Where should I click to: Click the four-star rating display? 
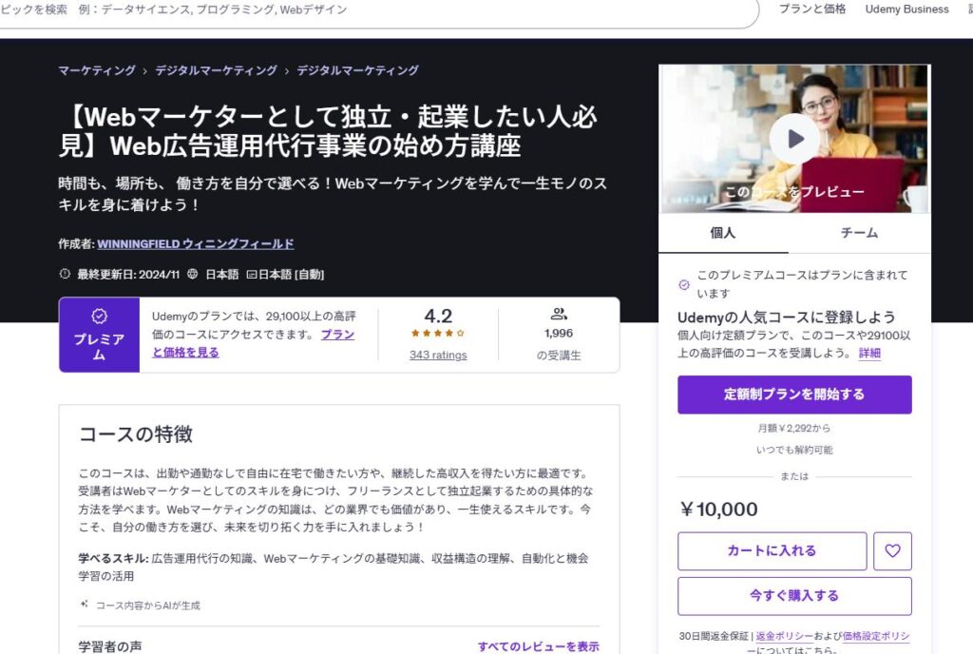438,334
